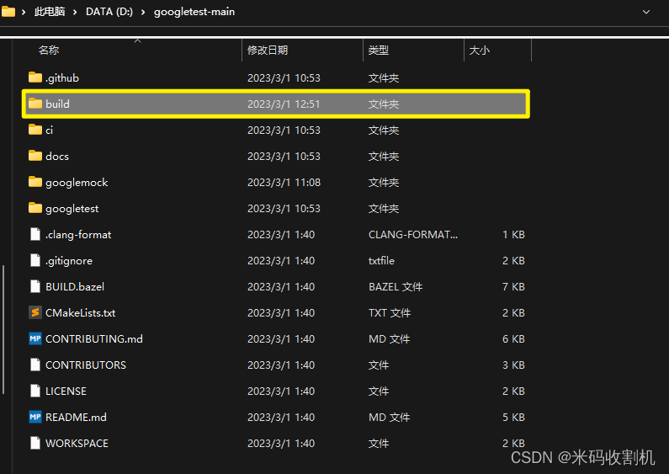
Task: Click the .clang-format file icon
Action: tap(35, 234)
